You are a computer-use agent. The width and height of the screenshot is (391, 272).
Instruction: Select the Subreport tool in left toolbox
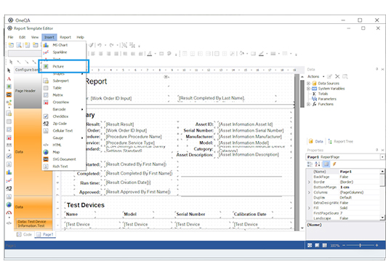pos(9,113)
